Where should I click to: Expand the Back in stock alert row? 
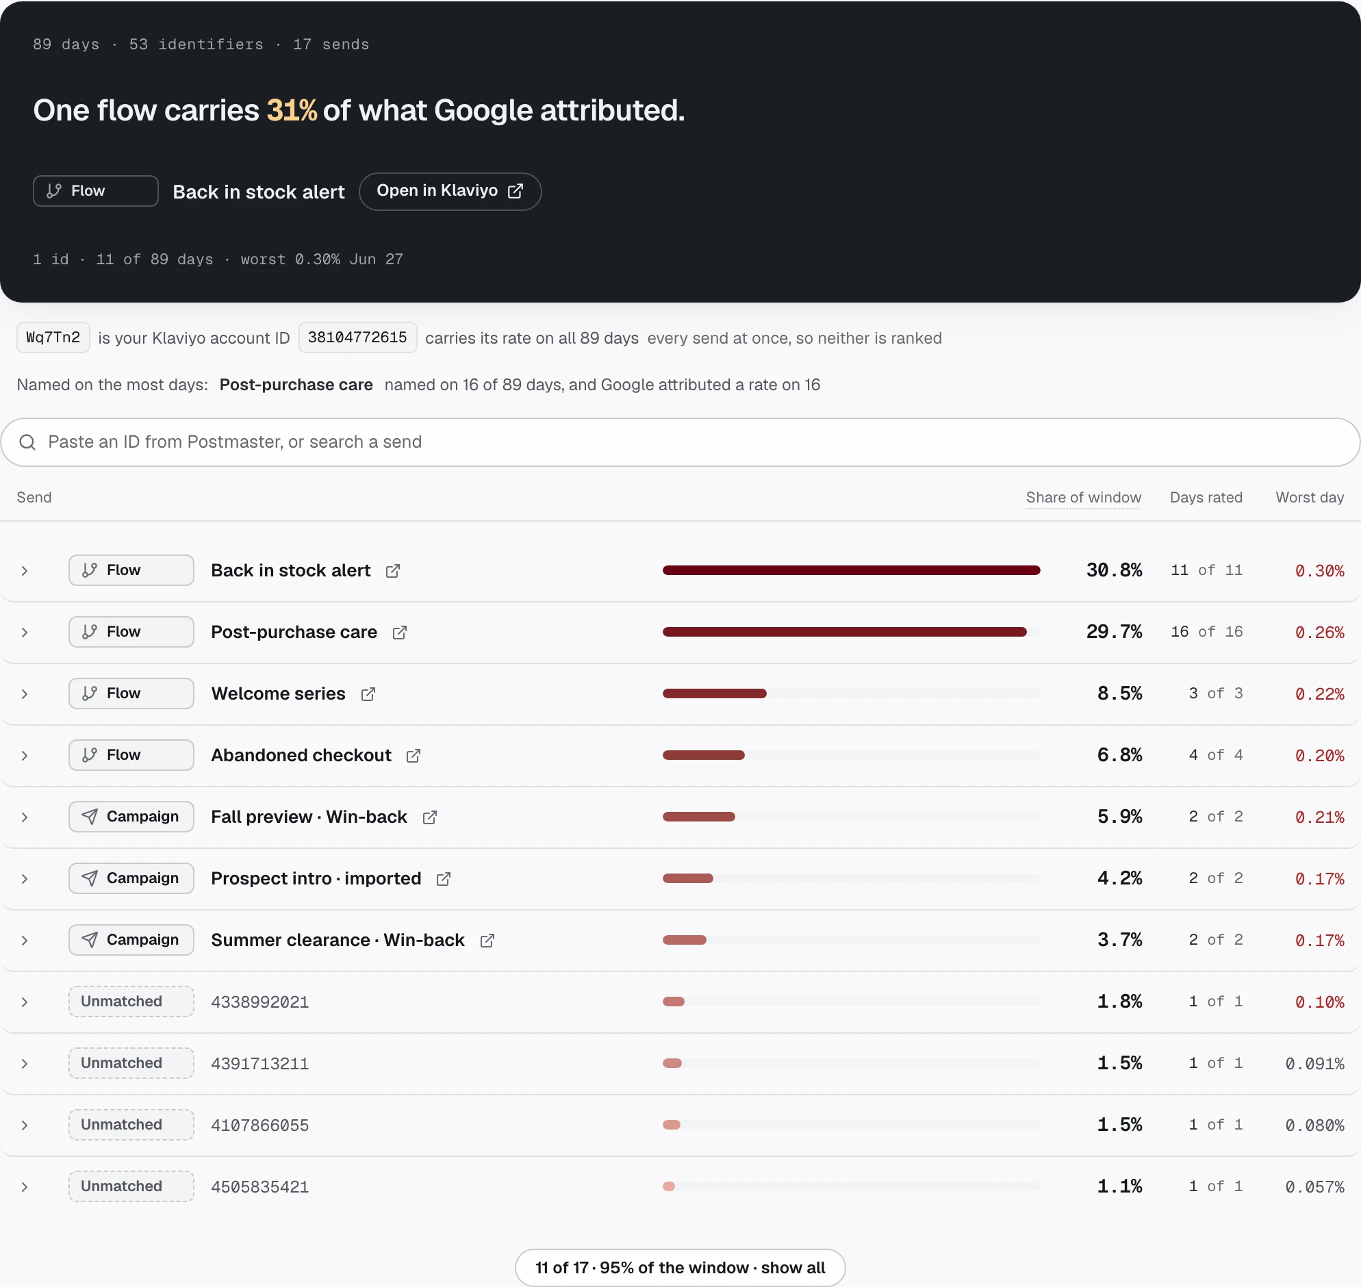pos(25,571)
